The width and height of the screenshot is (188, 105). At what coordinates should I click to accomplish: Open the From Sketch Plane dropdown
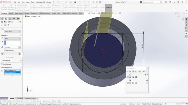click(x=12, y=32)
